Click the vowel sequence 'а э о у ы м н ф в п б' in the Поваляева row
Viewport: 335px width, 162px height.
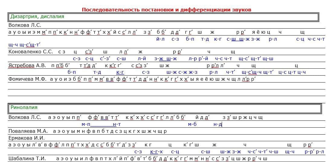(x=79, y=131)
